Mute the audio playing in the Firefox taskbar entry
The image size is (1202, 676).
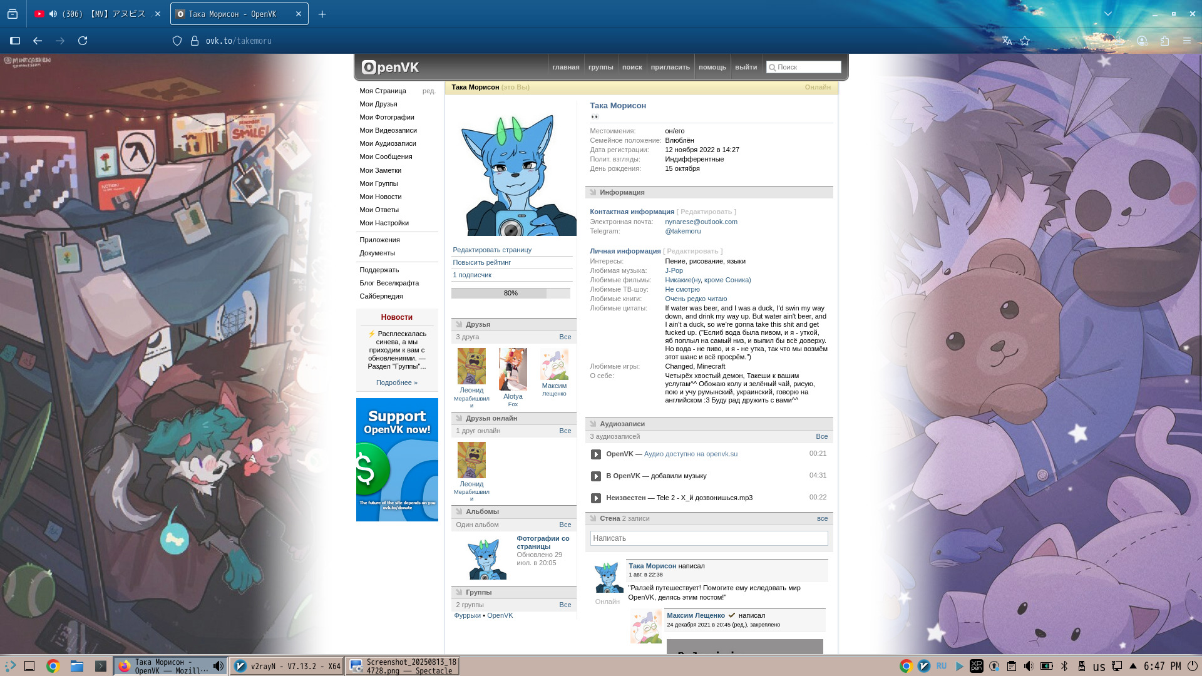[218, 666]
